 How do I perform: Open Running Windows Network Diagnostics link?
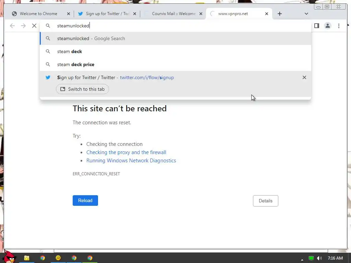[131, 161]
